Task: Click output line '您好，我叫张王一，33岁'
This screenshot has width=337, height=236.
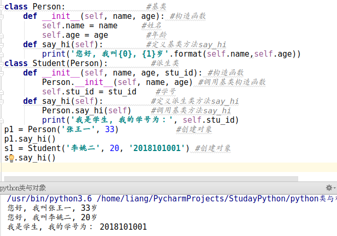Action: click(52, 208)
